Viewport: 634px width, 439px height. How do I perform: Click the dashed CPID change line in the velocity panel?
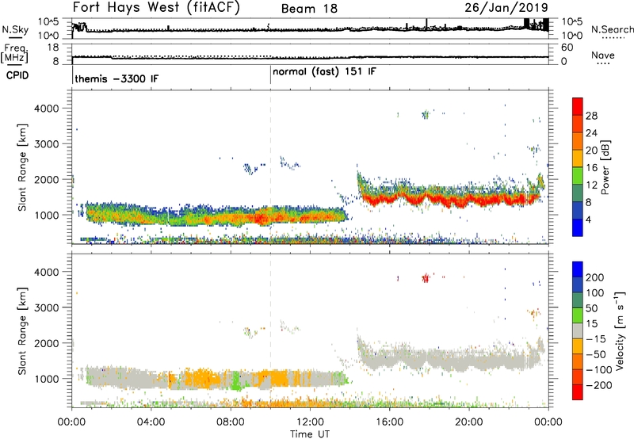click(270, 330)
